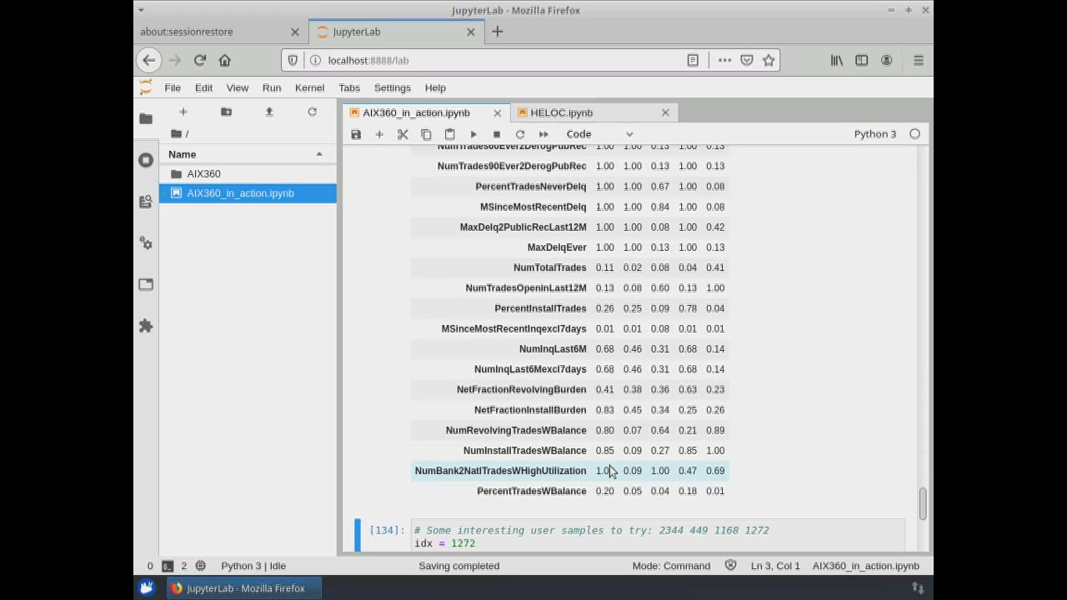Cut the selected cell

(403, 134)
